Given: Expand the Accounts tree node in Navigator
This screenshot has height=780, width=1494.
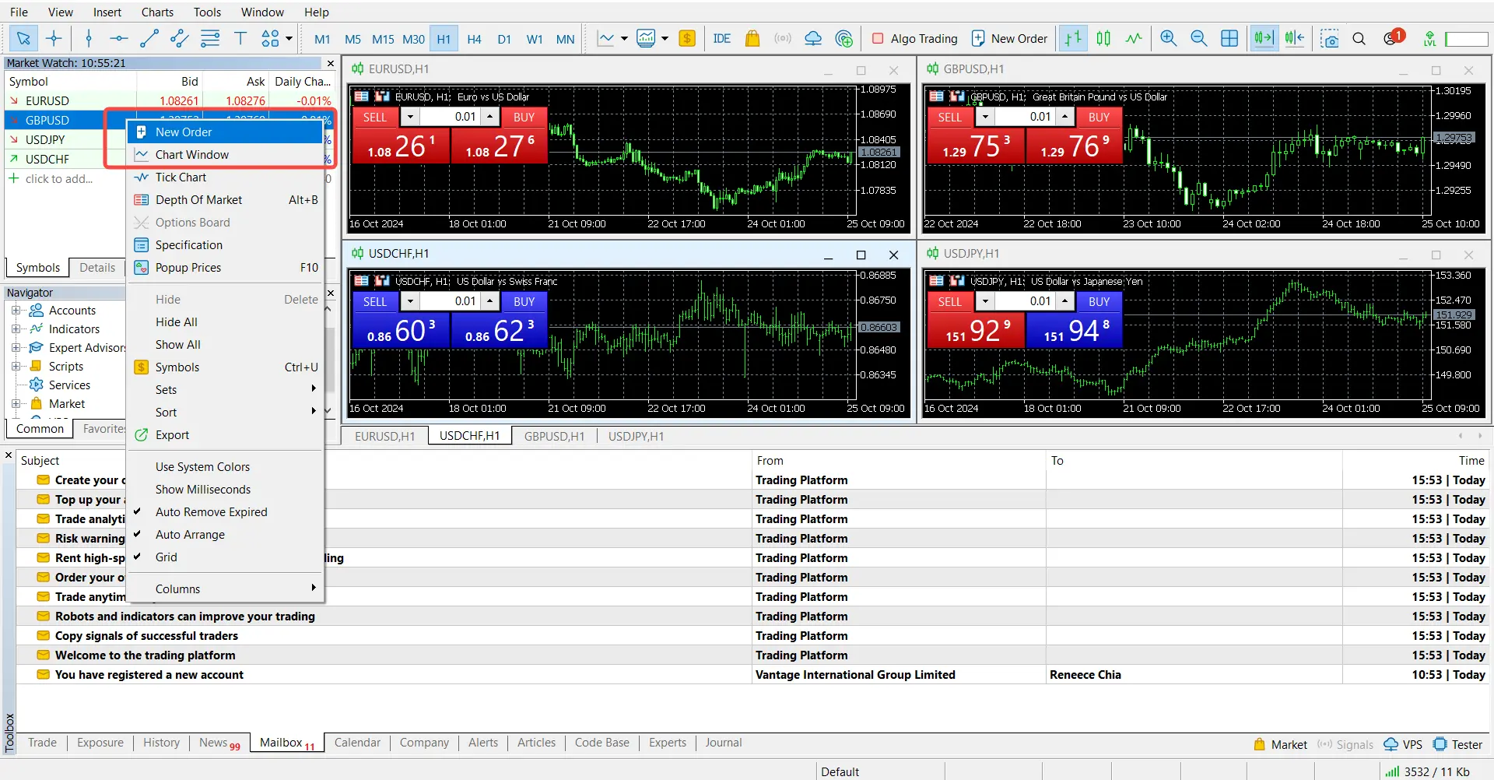Looking at the screenshot, I should (16, 311).
